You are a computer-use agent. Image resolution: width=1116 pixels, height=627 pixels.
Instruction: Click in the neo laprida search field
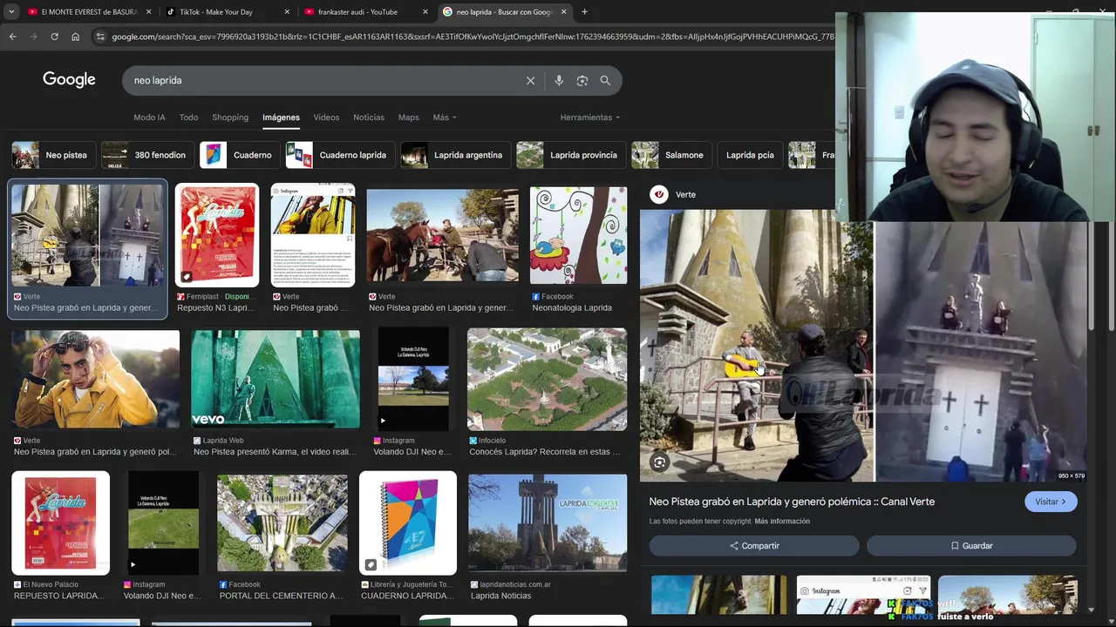323,80
